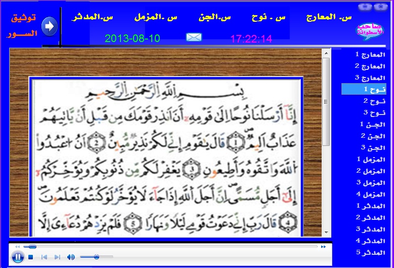Mute the player volume speaker icon
Image resolution: width=394 pixels, height=268 pixels.
[x=71, y=257]
